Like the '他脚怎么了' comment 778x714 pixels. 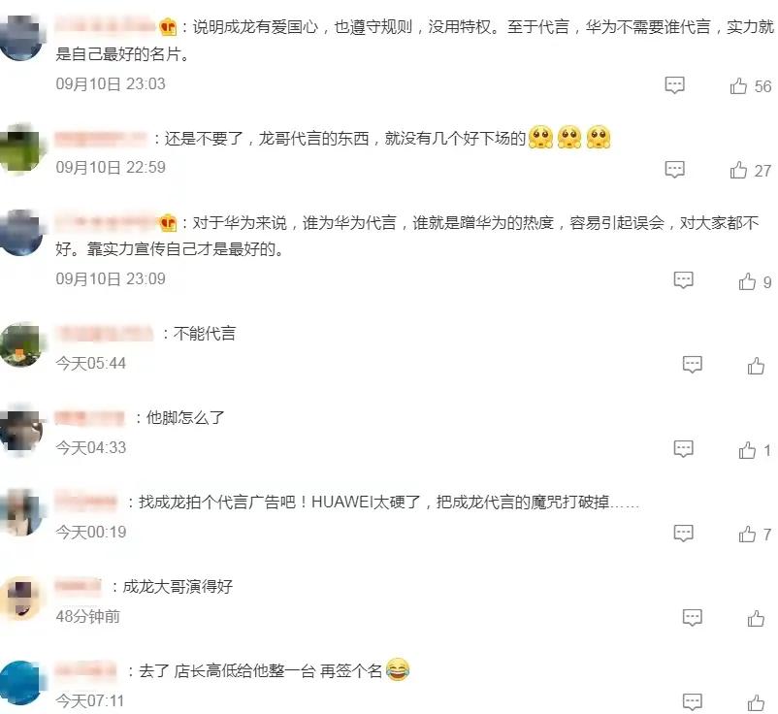pyautogui.click(x=747, y=450)
